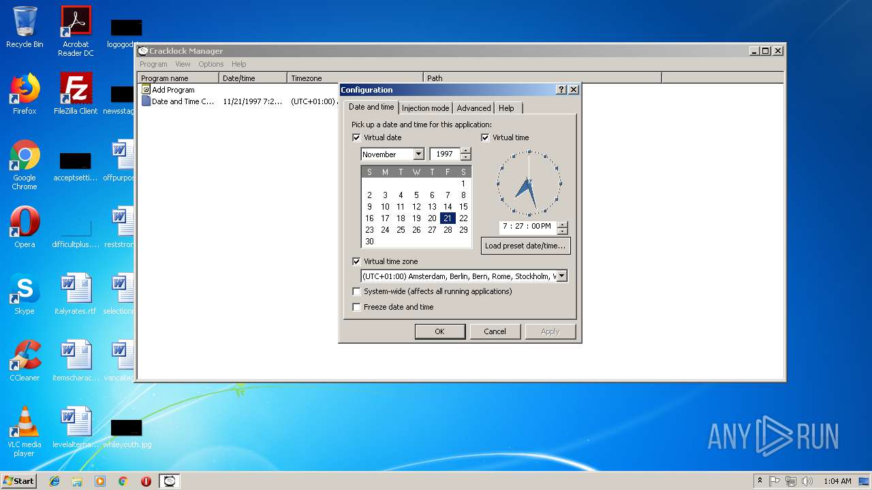
Task: Open Google Chrome desktop shortcut
Action: [x=25, y=165]
